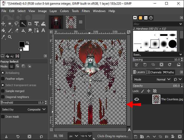Pick the Eraser tool
This screenshot has width=184, height=140.
[x=17, y=31]
